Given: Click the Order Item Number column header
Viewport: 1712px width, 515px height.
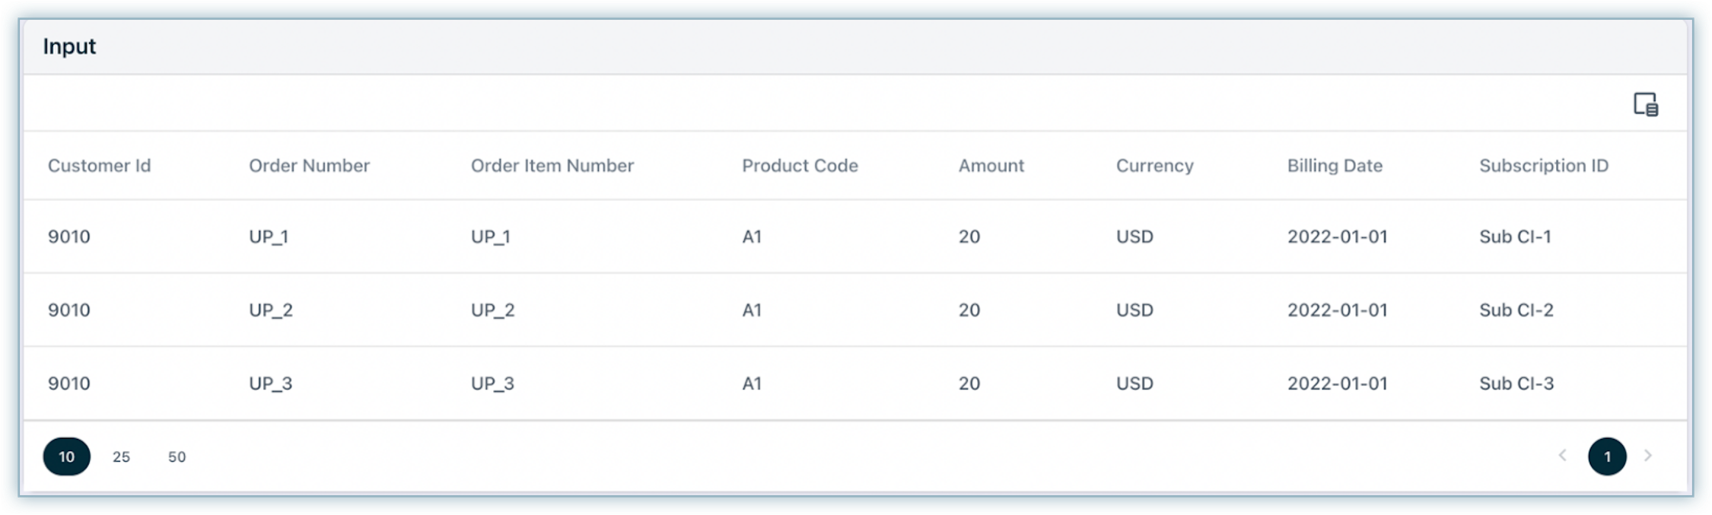Looking at the screenshot, I should tap(552, 166).
